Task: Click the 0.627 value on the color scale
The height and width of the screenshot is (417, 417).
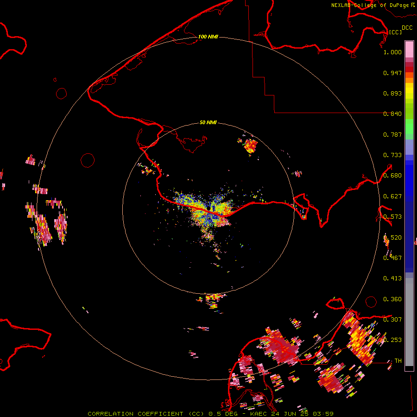Action: [x=392, y=196]
